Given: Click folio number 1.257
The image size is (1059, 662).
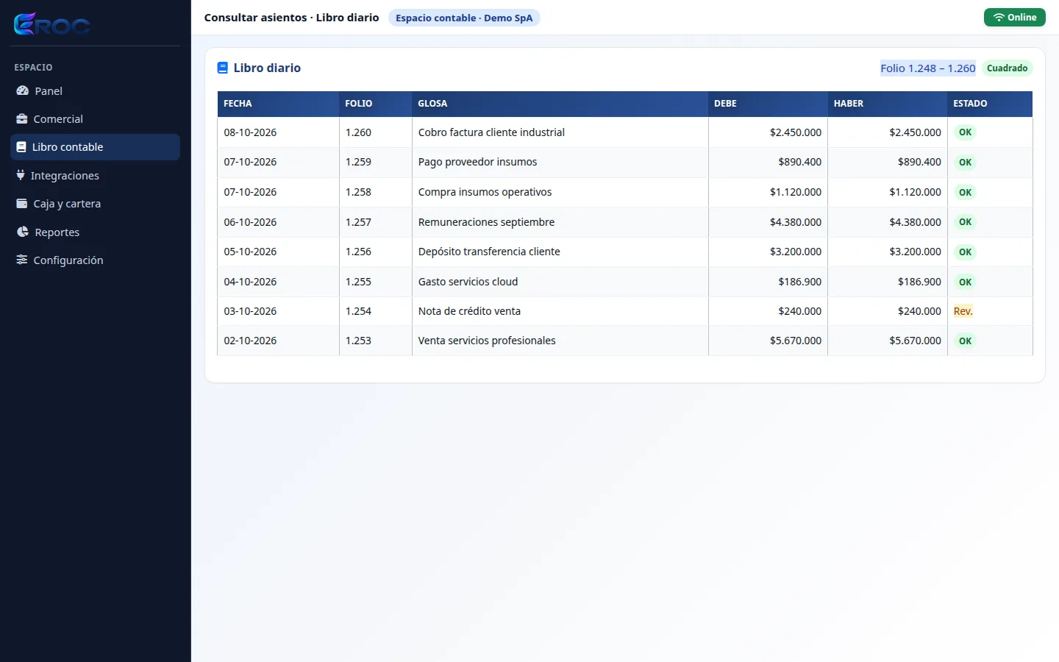Looking at the screenshot, I should 358,222.
